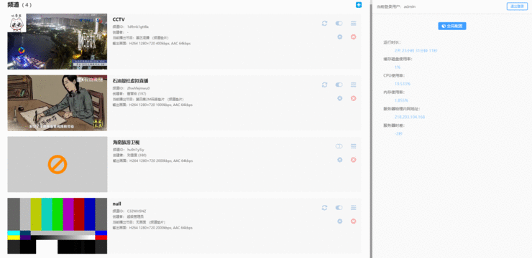This screenshot has width=532, height=258.
Task: Open settings gear for null channel
Action: 339,221
